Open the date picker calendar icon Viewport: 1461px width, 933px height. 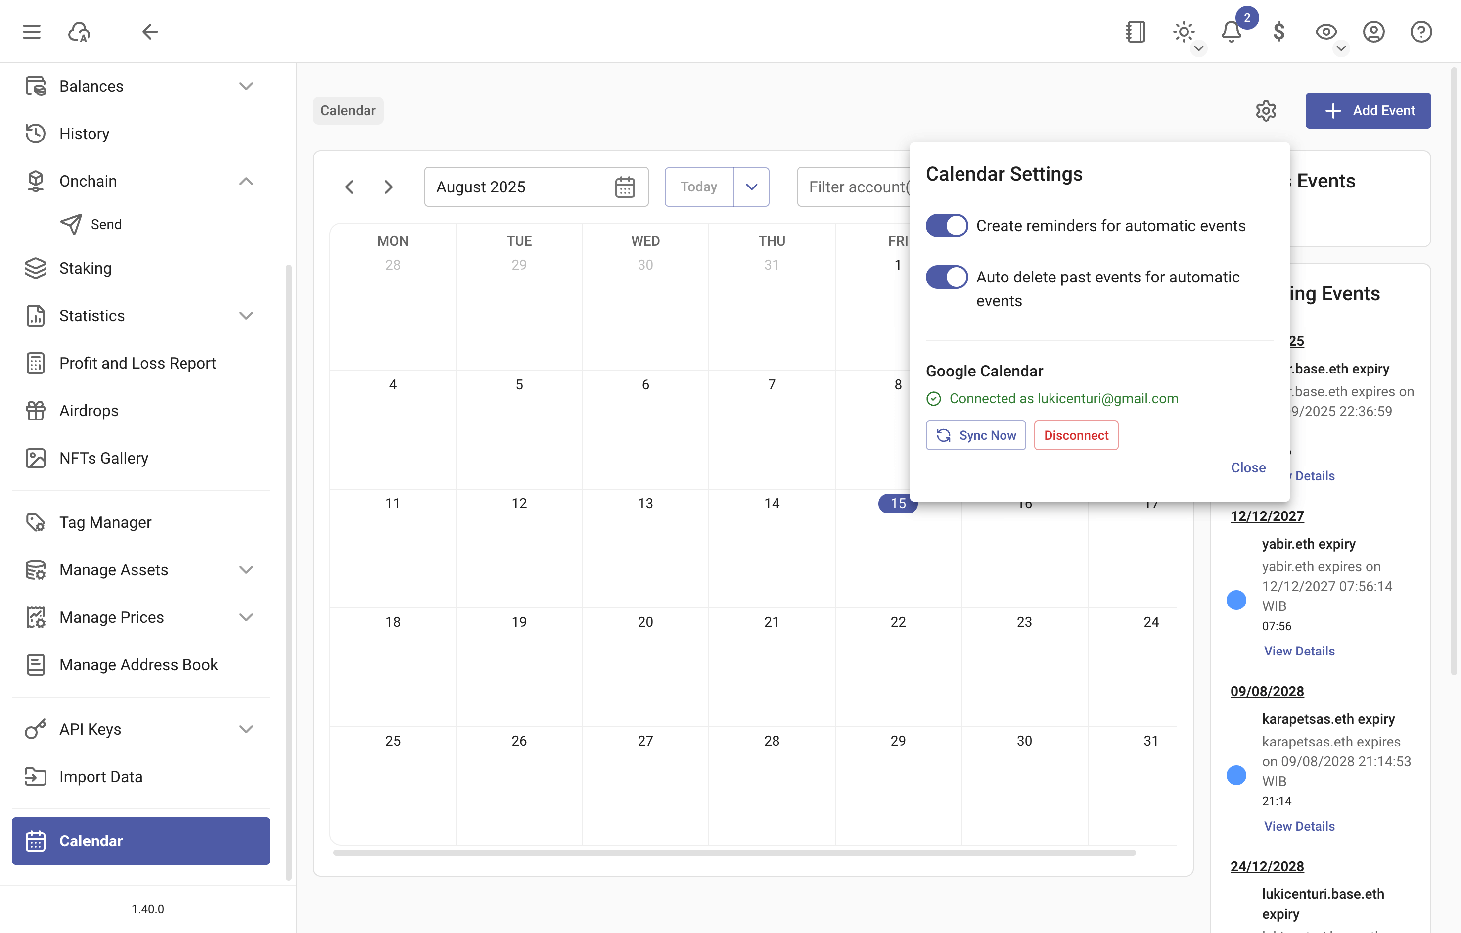(624, 187)
